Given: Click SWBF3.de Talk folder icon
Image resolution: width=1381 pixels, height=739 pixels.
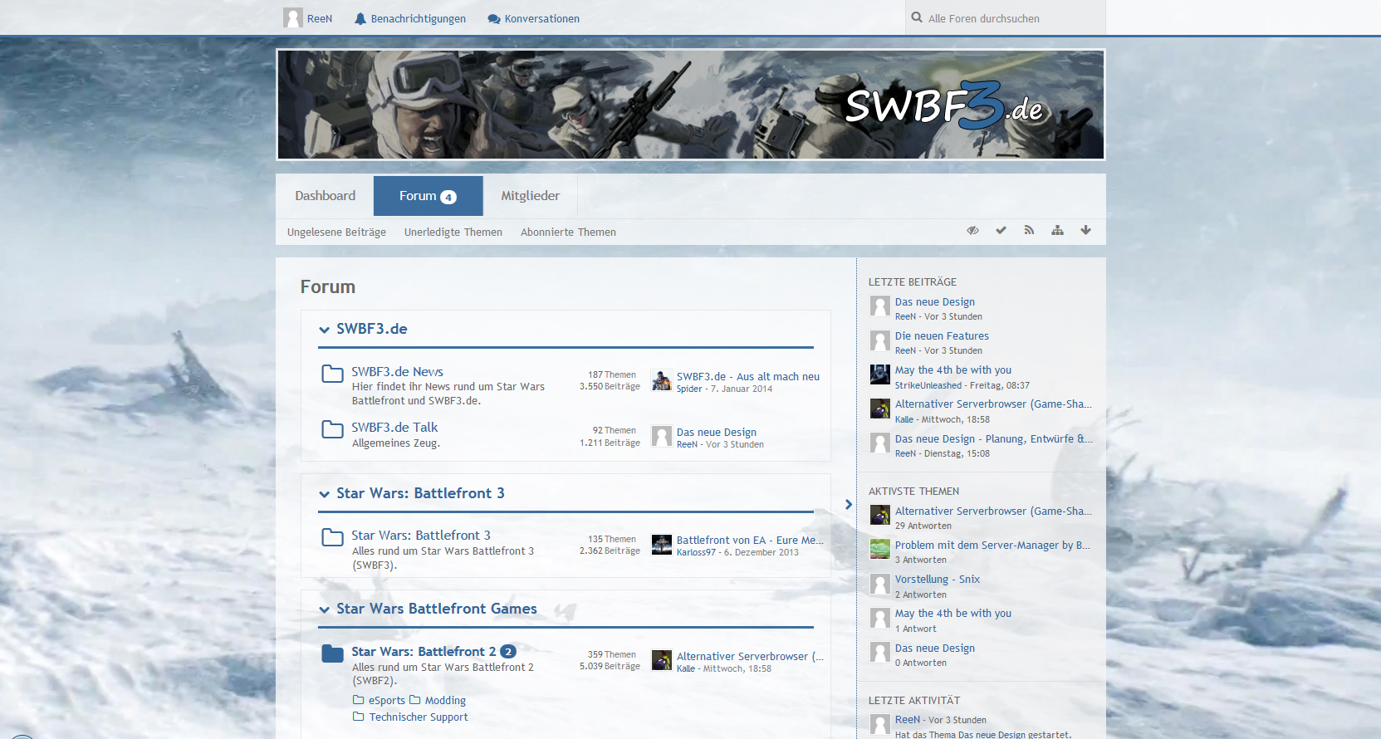Looking at the screenshot, I should coord(332,429).
